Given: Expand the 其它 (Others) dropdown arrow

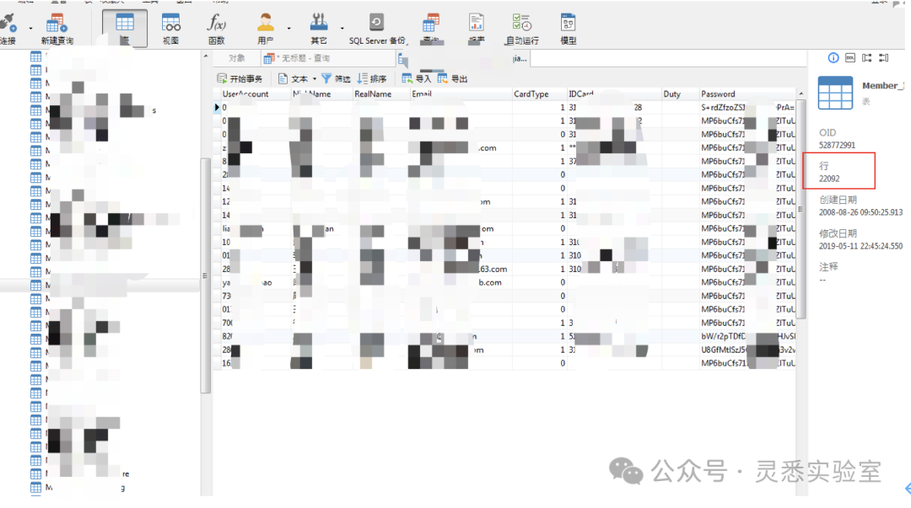Looking at the screenshot, I should tap(342, 28).
